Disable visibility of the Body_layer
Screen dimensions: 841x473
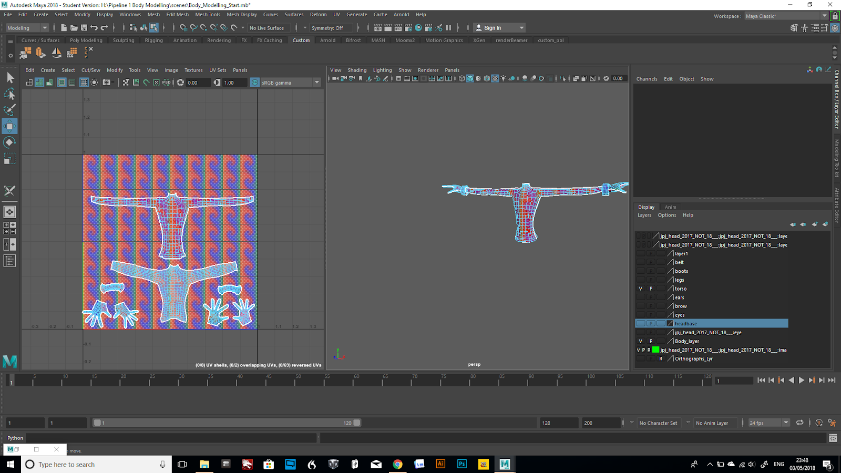pyautogui.click(x=641, y=341)
